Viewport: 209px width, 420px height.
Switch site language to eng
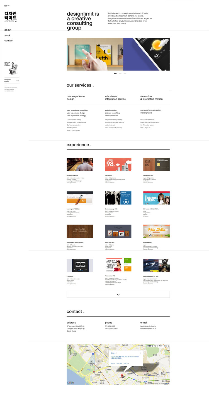[x=5, y=5]
